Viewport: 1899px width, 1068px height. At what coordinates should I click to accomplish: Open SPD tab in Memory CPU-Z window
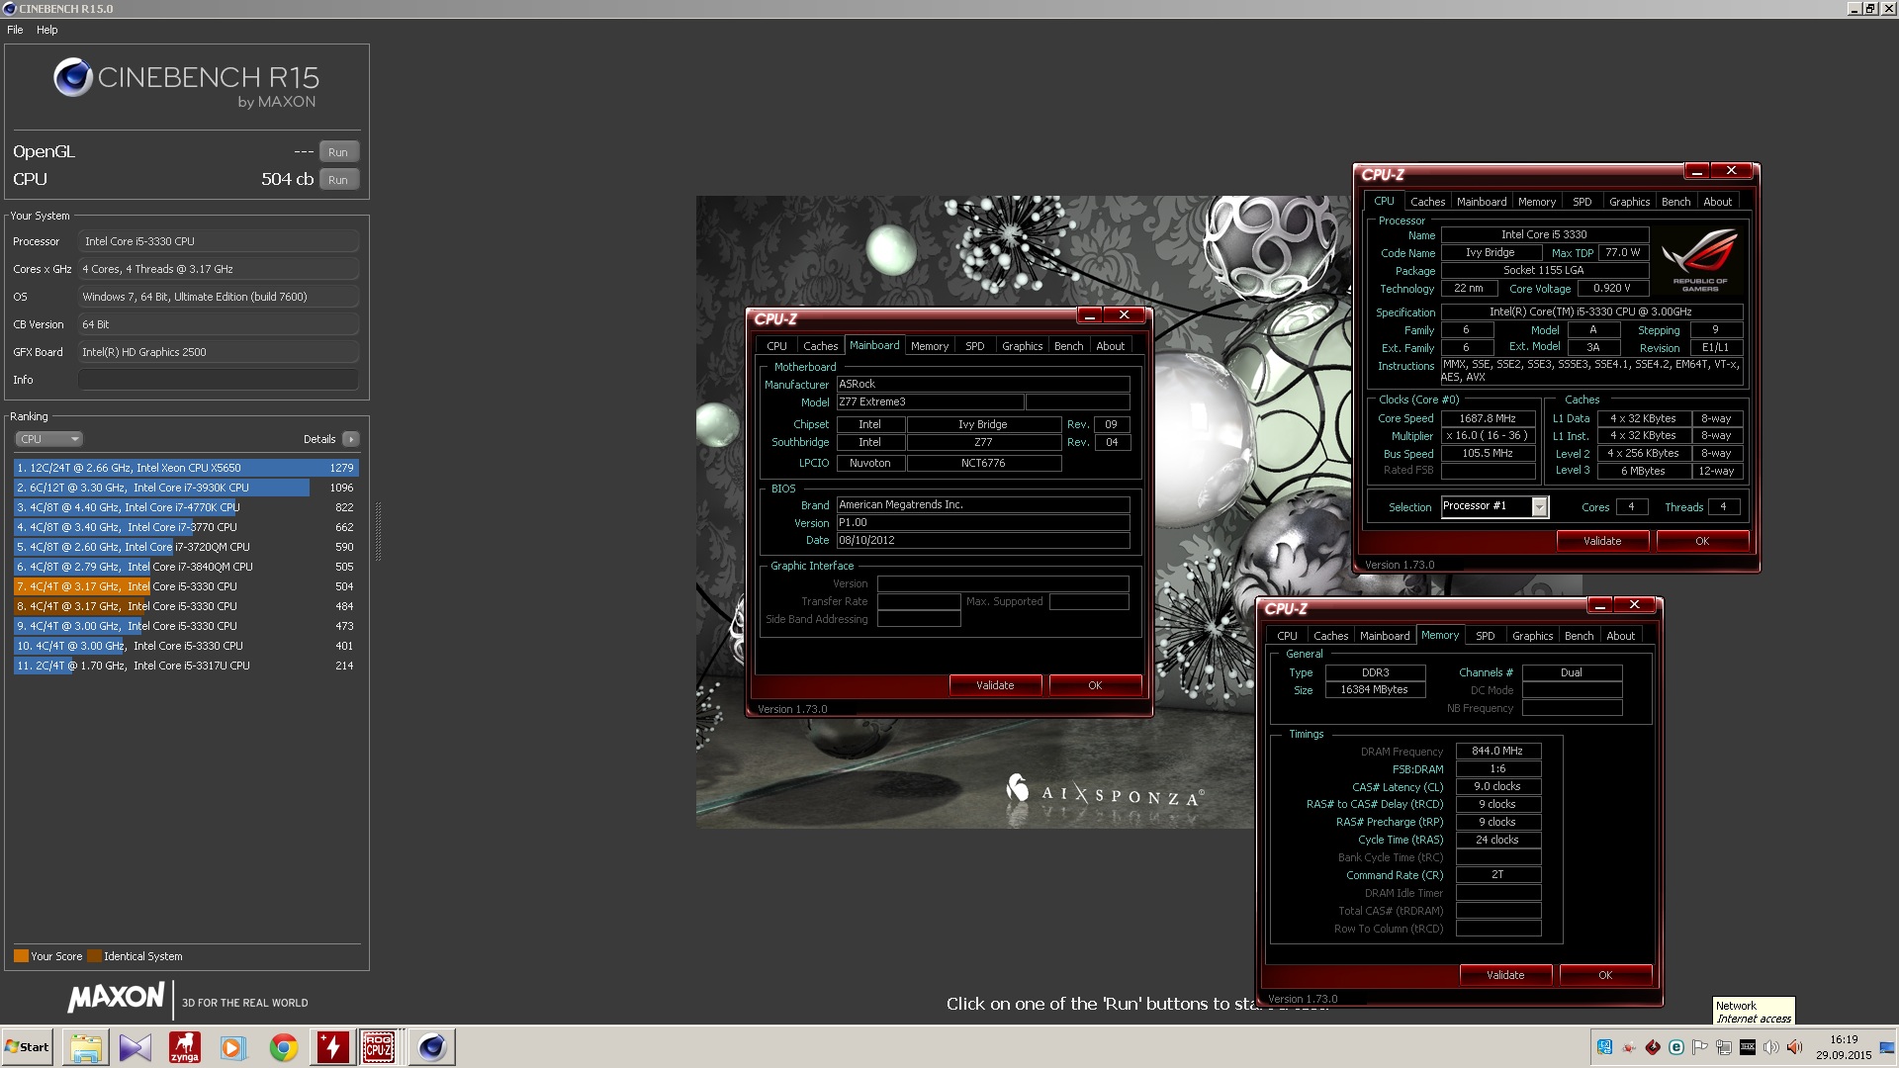[1486, 636]
